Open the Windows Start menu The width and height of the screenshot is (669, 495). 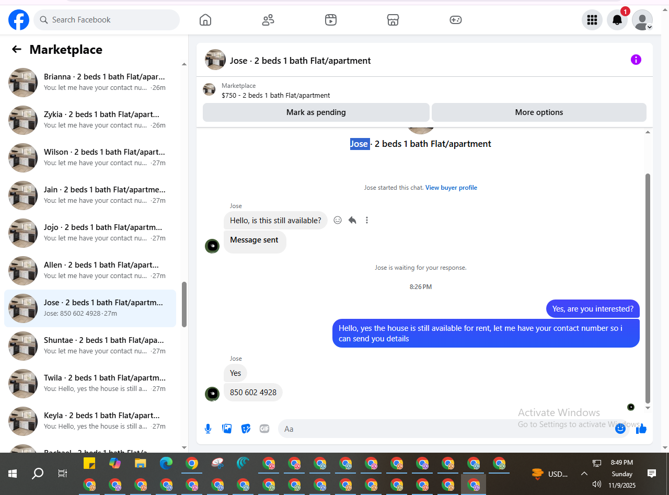[13, 474]
